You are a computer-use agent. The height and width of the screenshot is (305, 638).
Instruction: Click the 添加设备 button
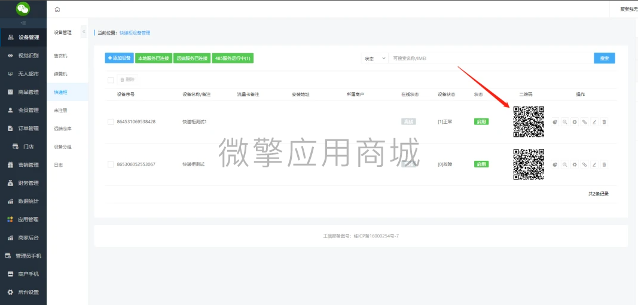[119, 58]
